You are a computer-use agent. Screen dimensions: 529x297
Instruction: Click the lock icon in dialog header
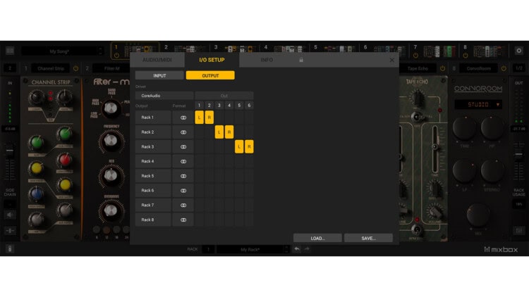(301, 60)
